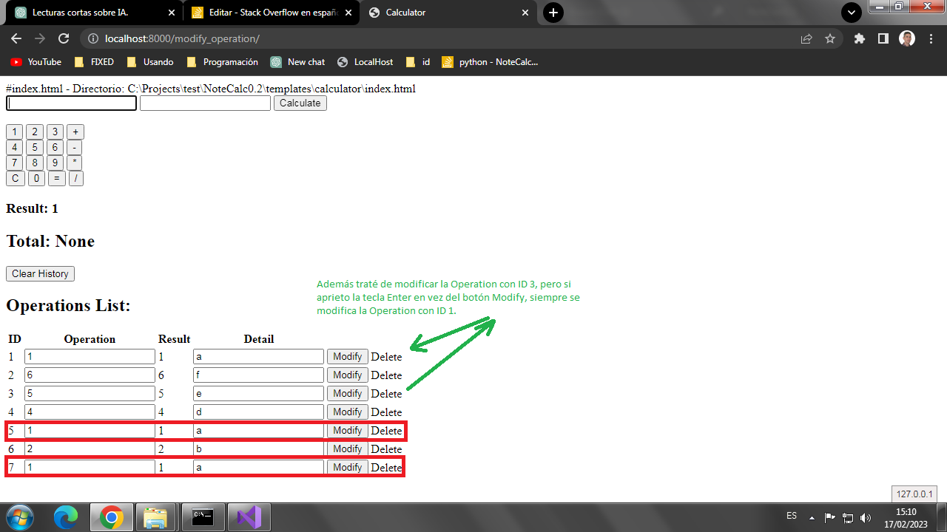Go back to the previous page
The width and height of the screenshot is (947, 532).
point(16,38)
